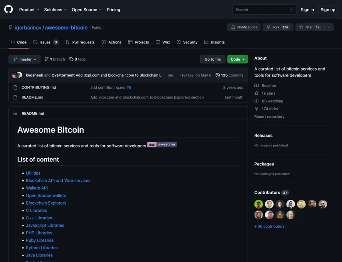Open the igorbarinov profile link
342x262 pixels.
pyautogui.click(x=28, y=28)
